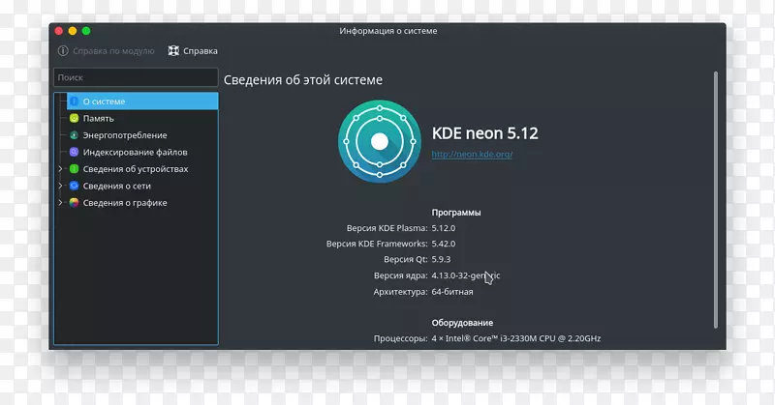Follow the http://neon.kde.org/ link
Viewport: 775px width, 405px height.
472,154
